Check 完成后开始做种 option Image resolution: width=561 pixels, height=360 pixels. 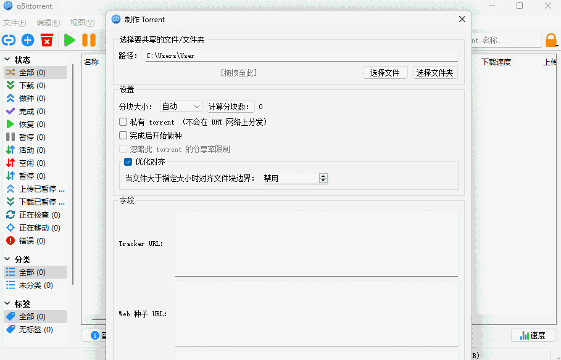122,135
